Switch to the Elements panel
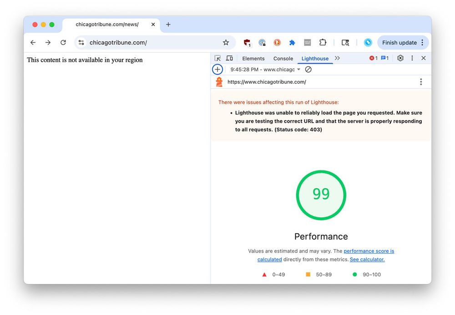The height and width of the screenshot is (315, 455). (253, 59)
